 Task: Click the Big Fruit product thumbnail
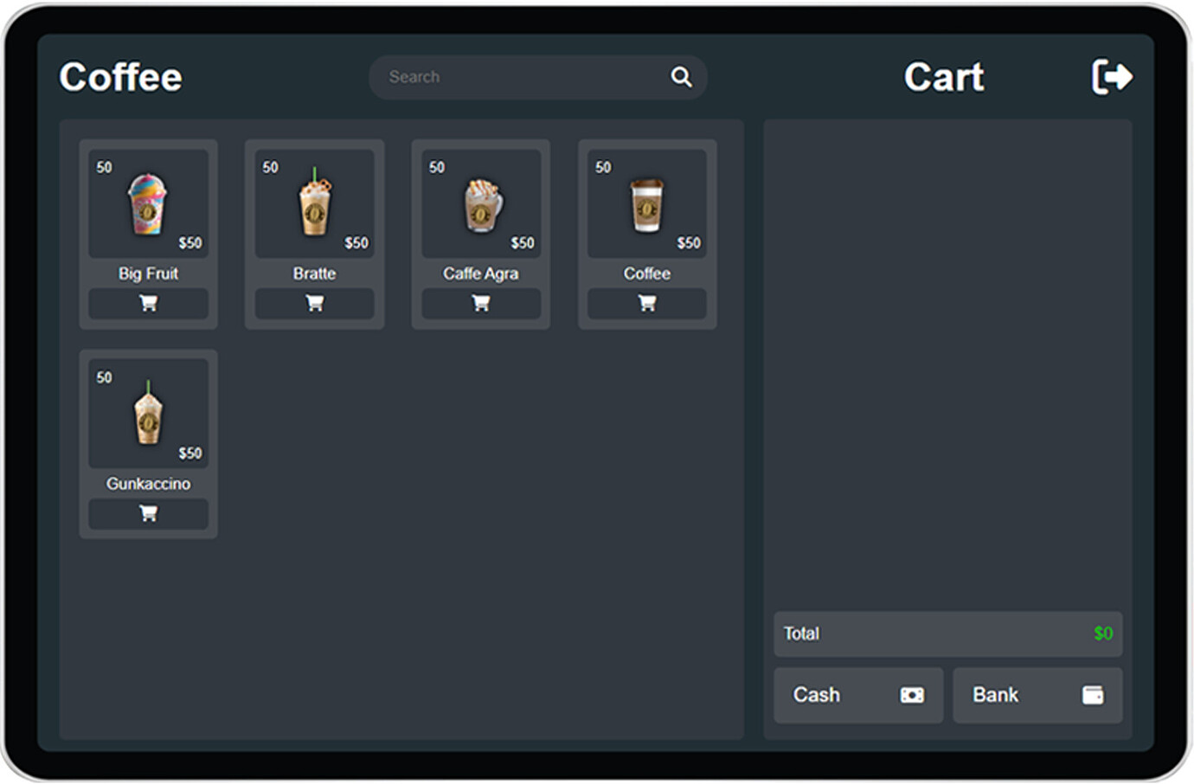point(148,203)
